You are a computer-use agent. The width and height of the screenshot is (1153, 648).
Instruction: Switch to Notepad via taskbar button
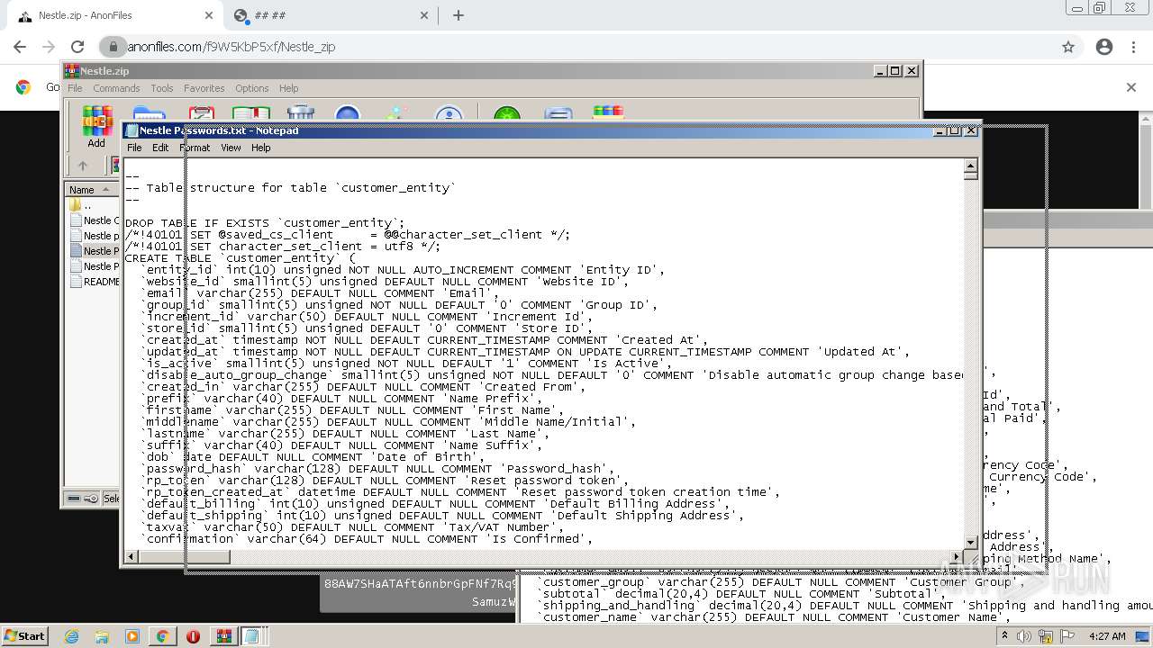pos(251,636)
